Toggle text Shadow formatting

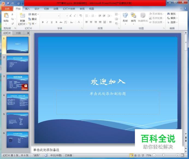(56, 22)
